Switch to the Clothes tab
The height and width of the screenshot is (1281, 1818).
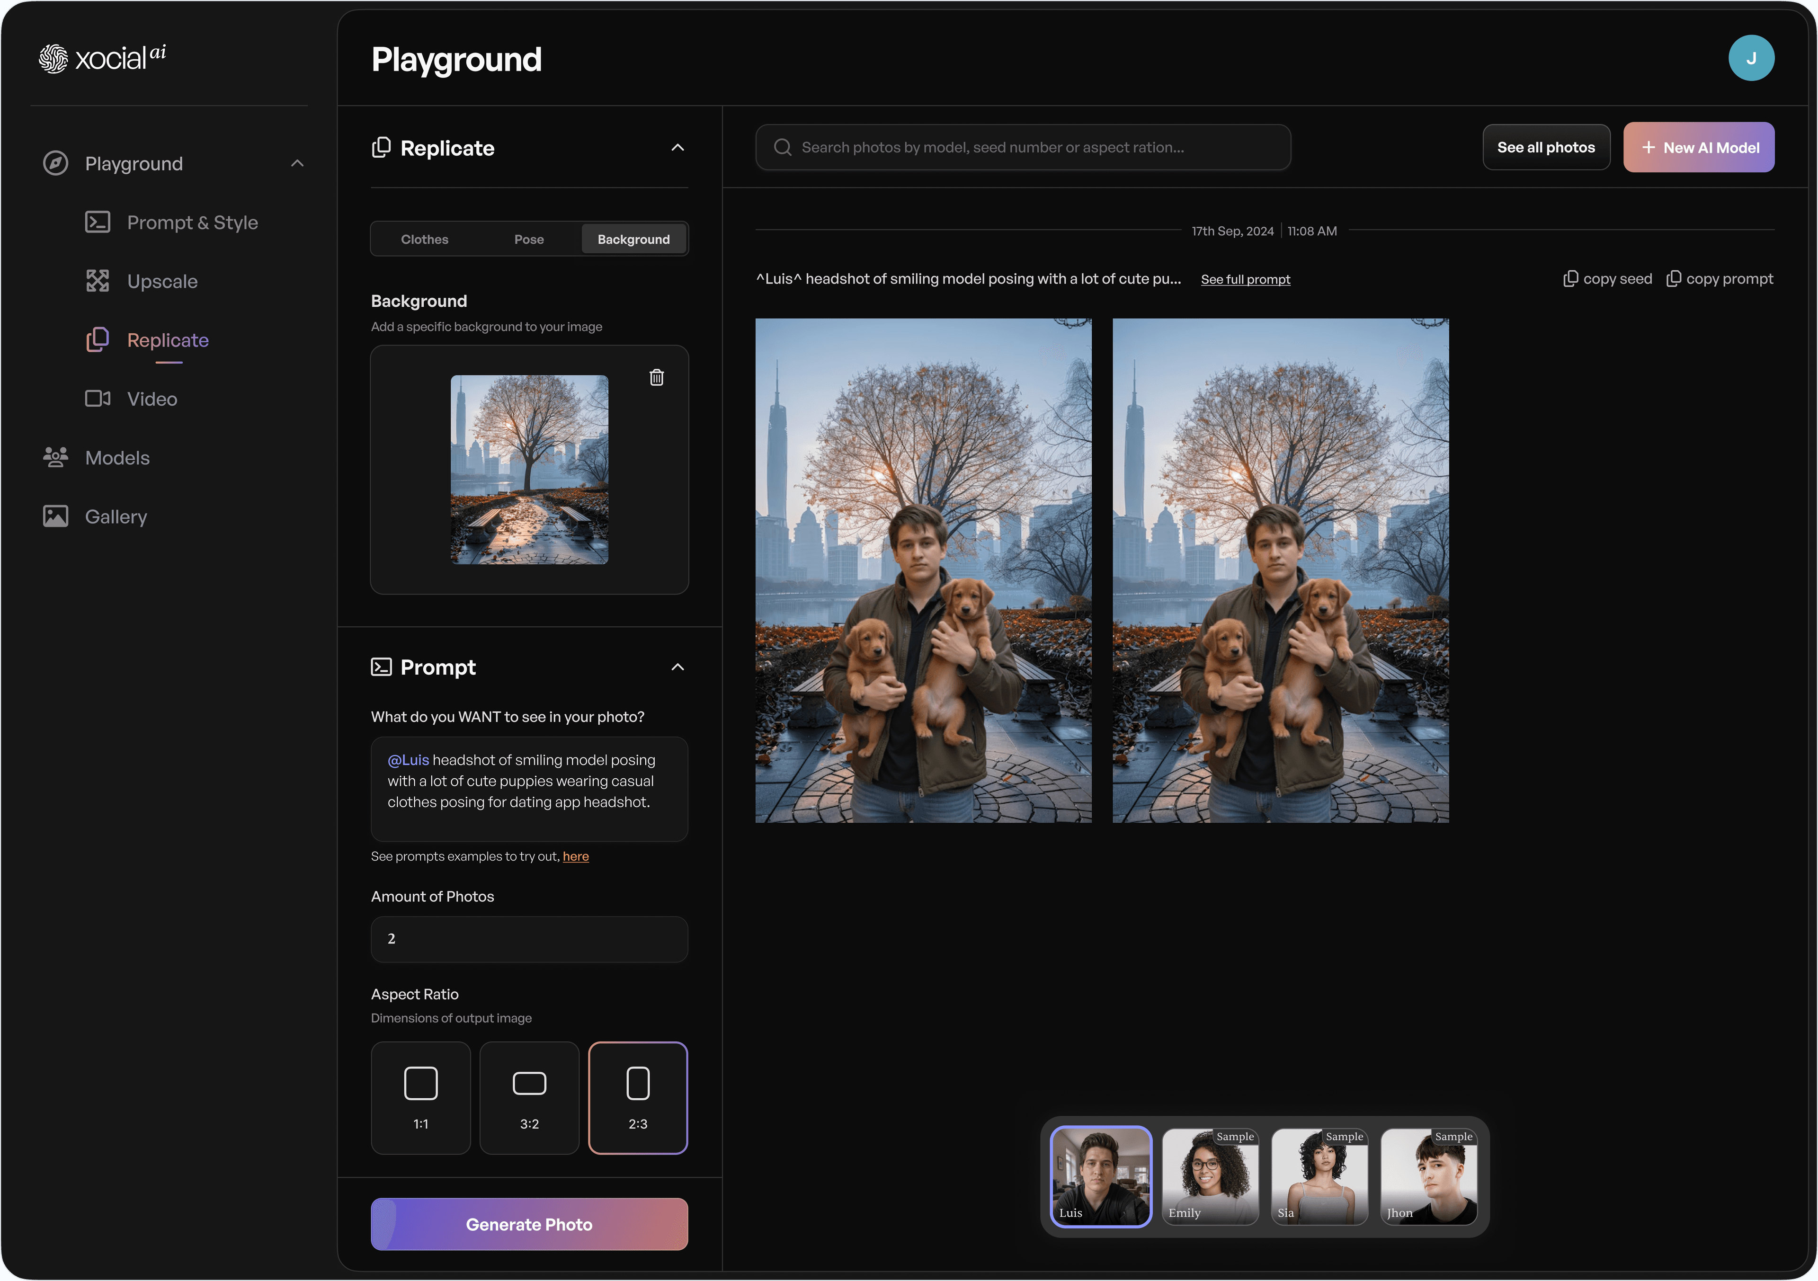click(x=424, y=239)
